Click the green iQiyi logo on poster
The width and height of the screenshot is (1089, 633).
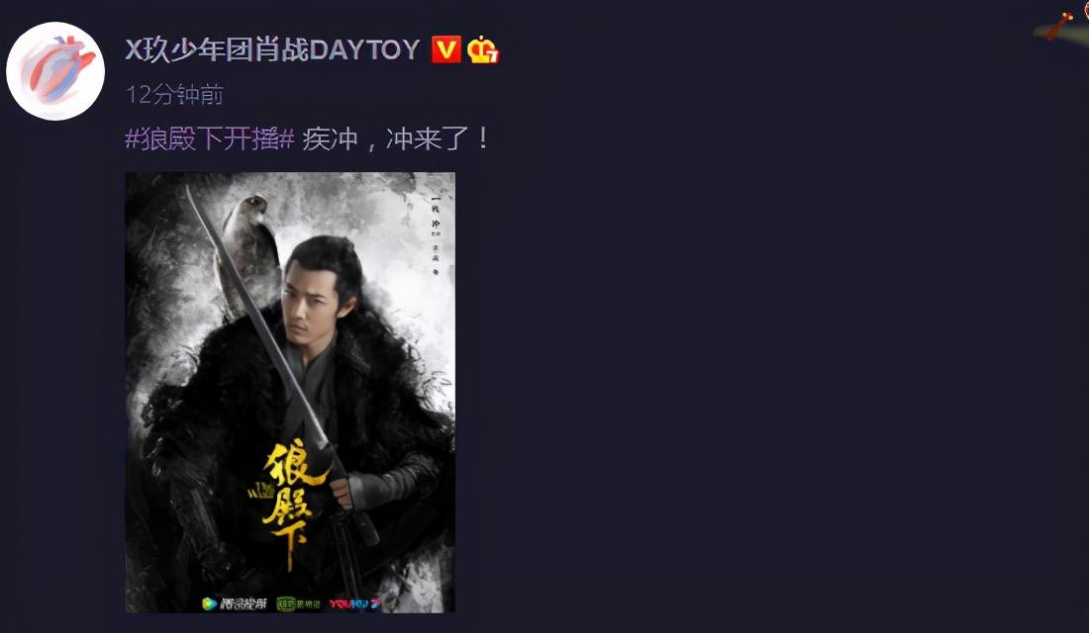pyautogui.click(x=299, y=604)
